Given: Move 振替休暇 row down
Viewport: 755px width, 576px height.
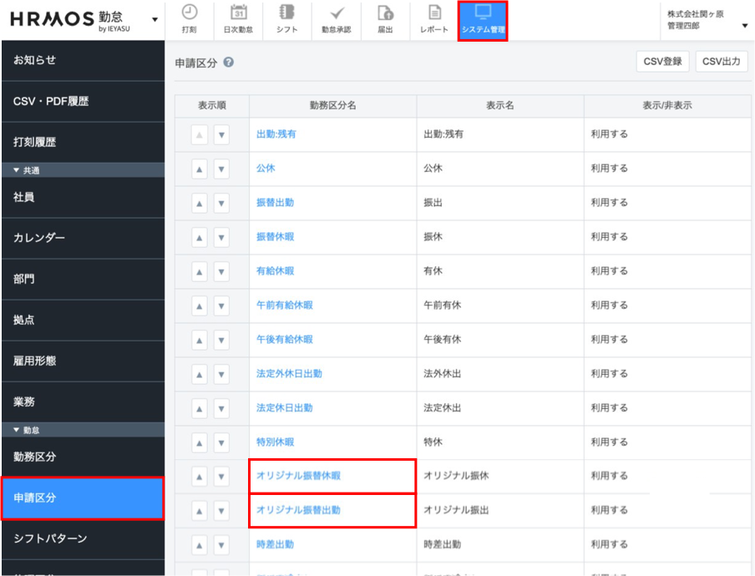Looking at the screenshot, I should click(221, 238).
